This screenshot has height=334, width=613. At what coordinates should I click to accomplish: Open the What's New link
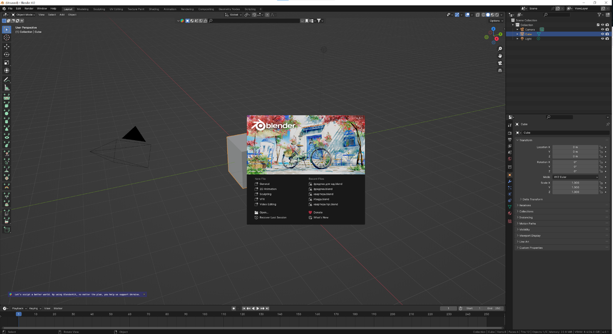tap(321, 218)
